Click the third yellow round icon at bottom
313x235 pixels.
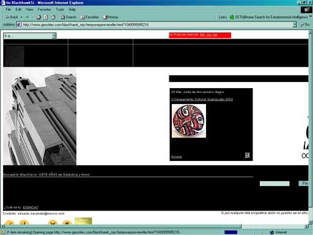pyautogui.click(x=53, y=222)
